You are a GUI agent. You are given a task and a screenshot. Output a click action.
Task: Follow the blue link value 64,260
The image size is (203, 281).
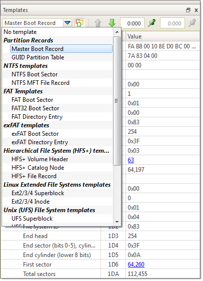pos(136,265)
